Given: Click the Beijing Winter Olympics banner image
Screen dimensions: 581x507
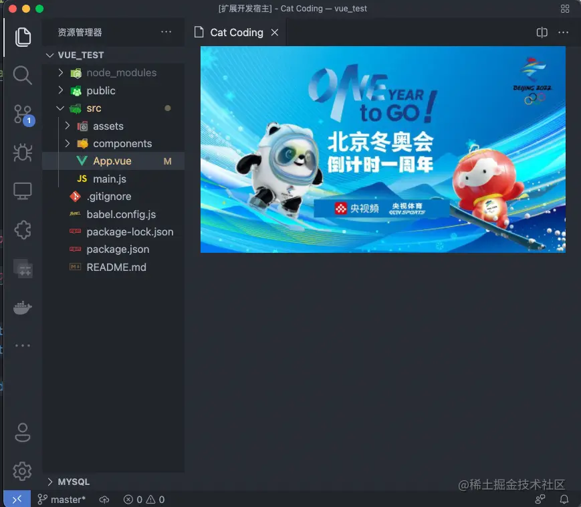Looking at the screenshot, I should [382, 149].
